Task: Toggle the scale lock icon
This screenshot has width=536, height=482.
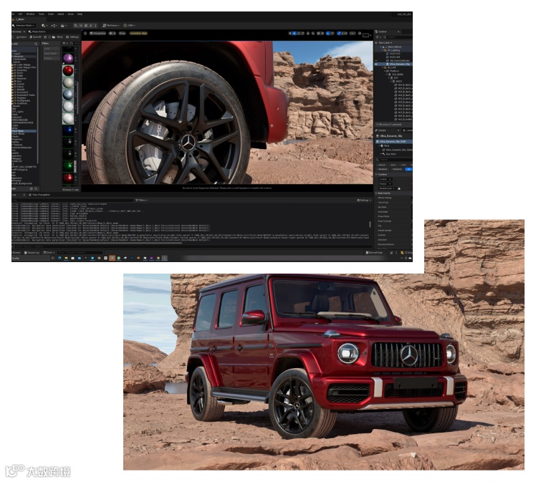Action: pos(399,188)
